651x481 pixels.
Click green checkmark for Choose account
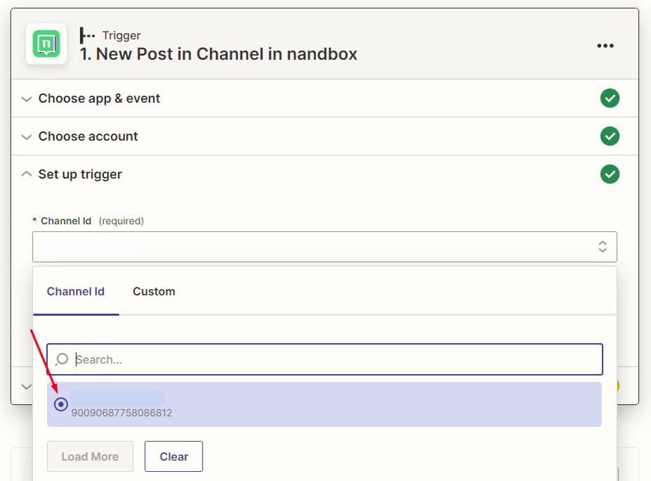610,136
